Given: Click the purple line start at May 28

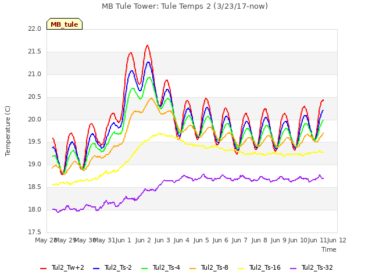Looking at the screenshot, I should 53,209.
